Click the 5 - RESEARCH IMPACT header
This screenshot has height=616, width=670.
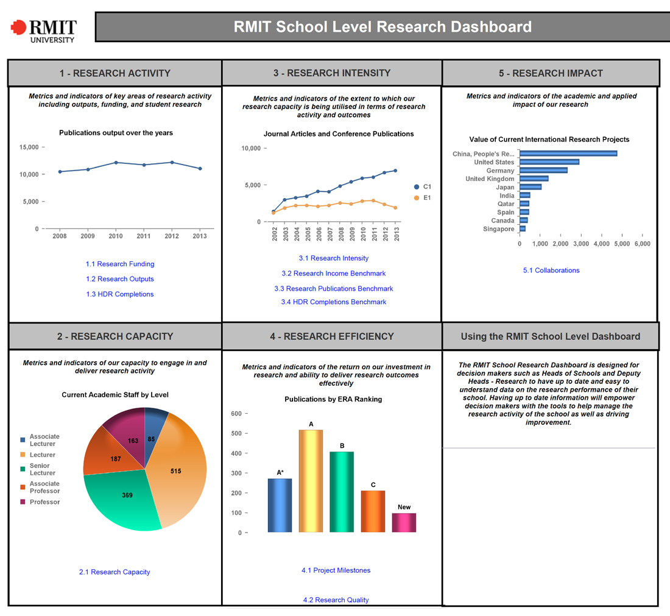(551, 73)
